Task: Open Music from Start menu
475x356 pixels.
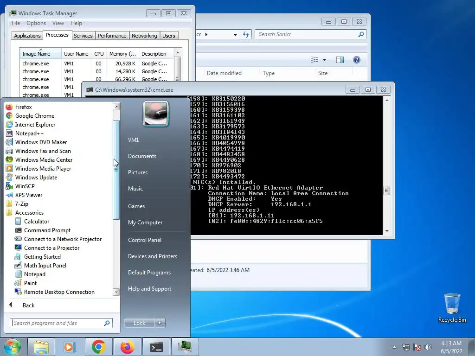Action: [135, 189]
